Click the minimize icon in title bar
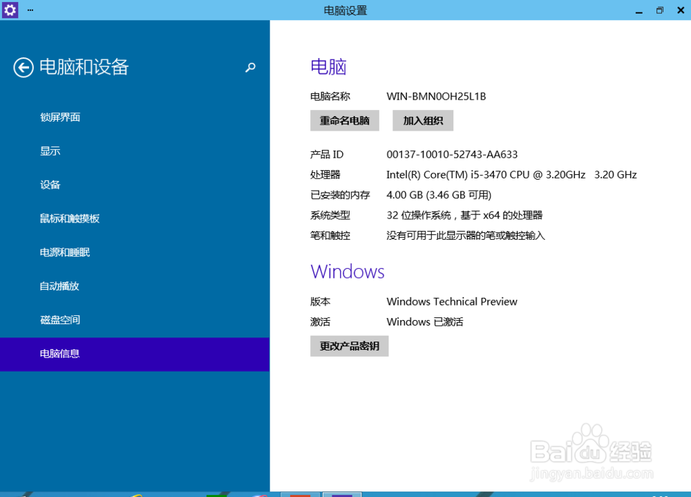This screenshot has width=691, height=497. pyautogui.click(x=639, y=10)
